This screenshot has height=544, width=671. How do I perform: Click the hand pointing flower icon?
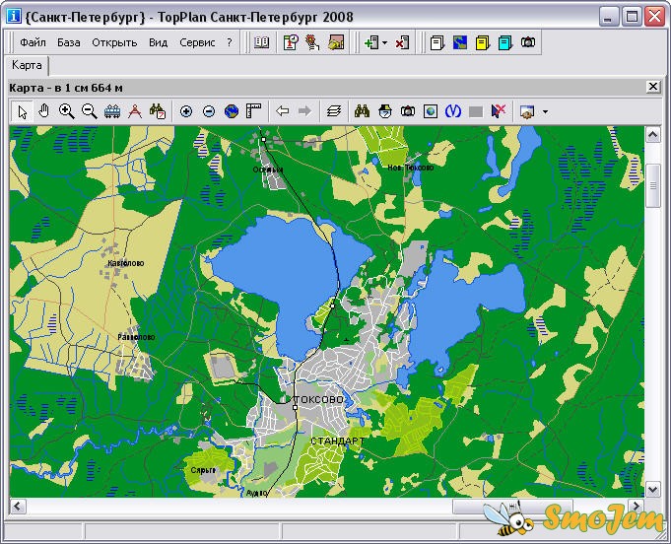point(312,42)
